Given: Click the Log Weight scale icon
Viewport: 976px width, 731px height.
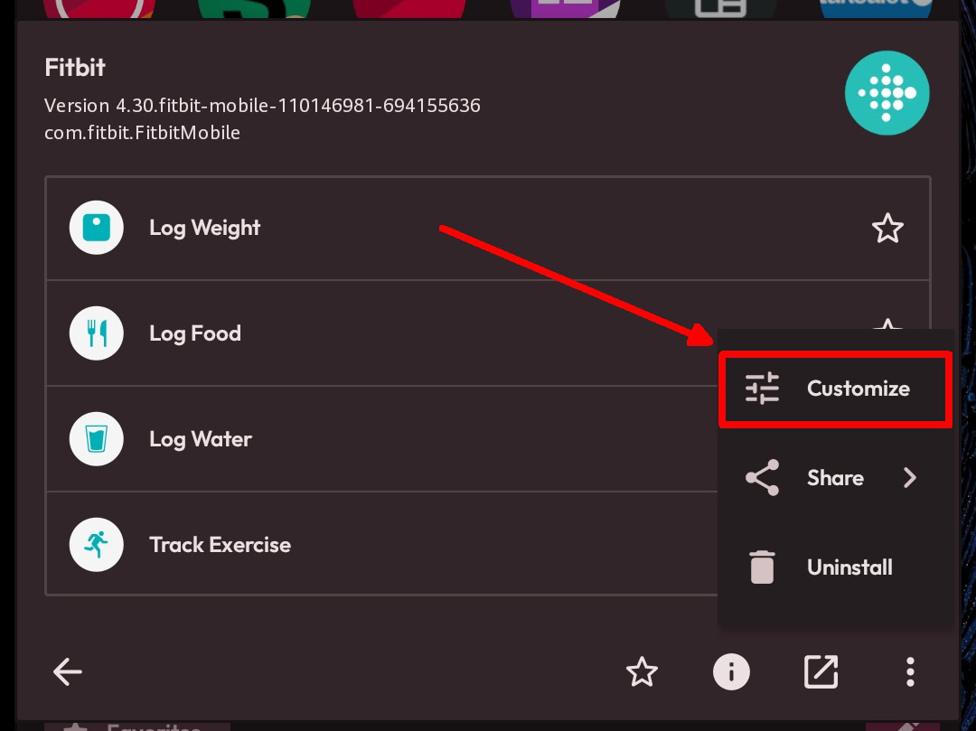Looking at the screenshot, I should [x=97, y=228].
